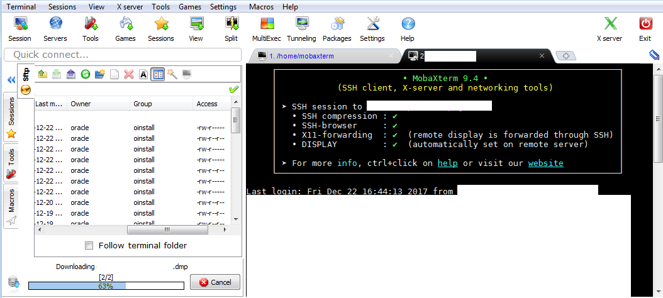This screenshot has width=663, height=298.
Task: Open the magic wand icon in SFTP toolbar
Action: point(172,74)
